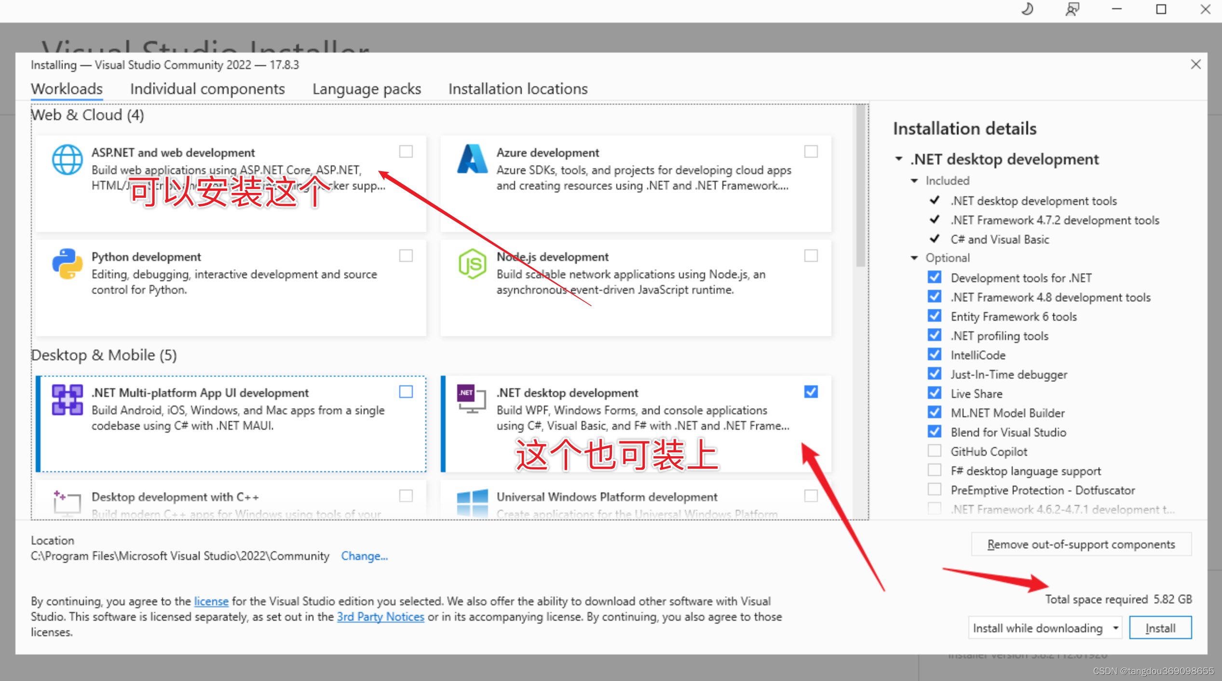Enable PreEmptive Protection - Dotfuscator
This screenshot has height=681, width=1222.
click(935, 490)
